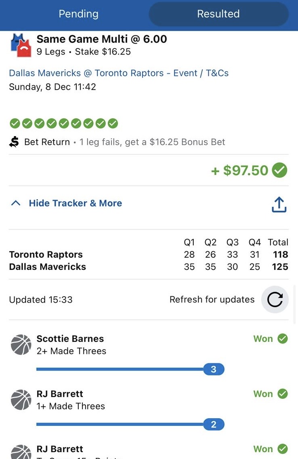298x459 pixels.
Task: Tap the green tick beside Scottie Barnes Won
Action: pos(283,339)
